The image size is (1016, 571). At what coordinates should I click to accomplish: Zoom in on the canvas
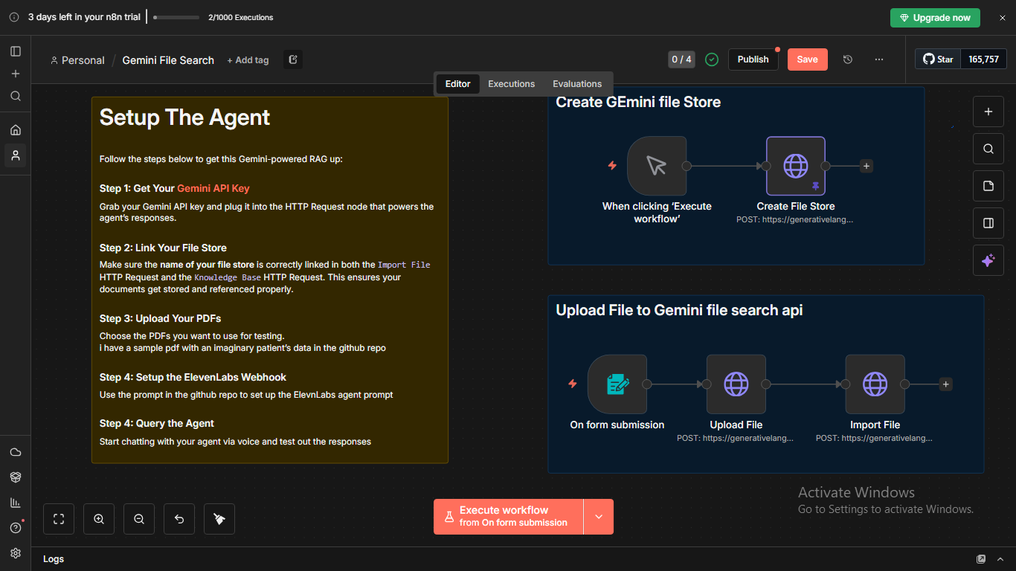pos(99,519)
